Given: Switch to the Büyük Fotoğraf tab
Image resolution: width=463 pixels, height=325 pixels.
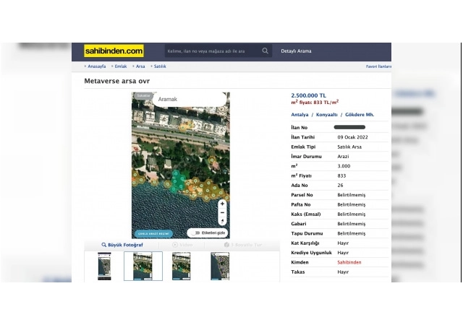Looking at the screenshot, I should [x=122, y=246].
